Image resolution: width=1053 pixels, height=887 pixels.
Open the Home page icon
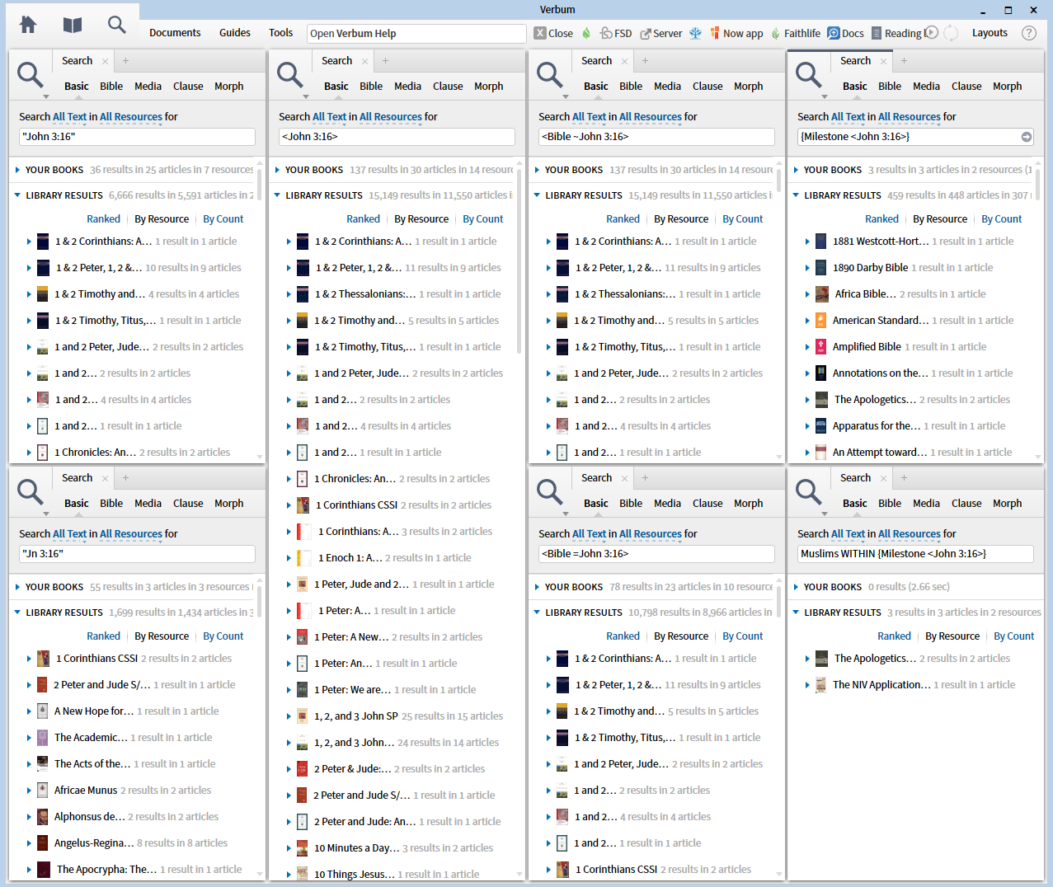(x=28, y=25)
